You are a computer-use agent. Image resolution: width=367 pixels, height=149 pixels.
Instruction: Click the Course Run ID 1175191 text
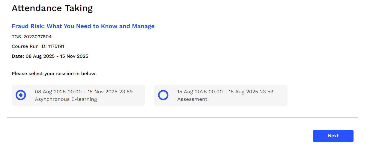click(38, 46)
